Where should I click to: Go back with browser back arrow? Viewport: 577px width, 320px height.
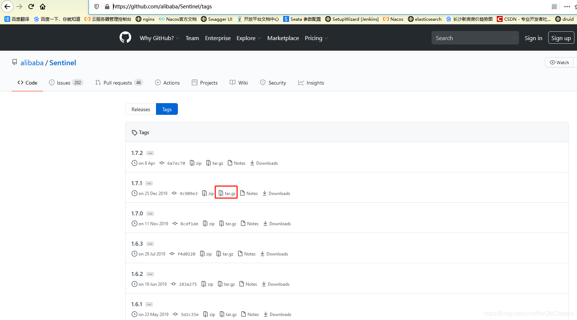[7, 7]
